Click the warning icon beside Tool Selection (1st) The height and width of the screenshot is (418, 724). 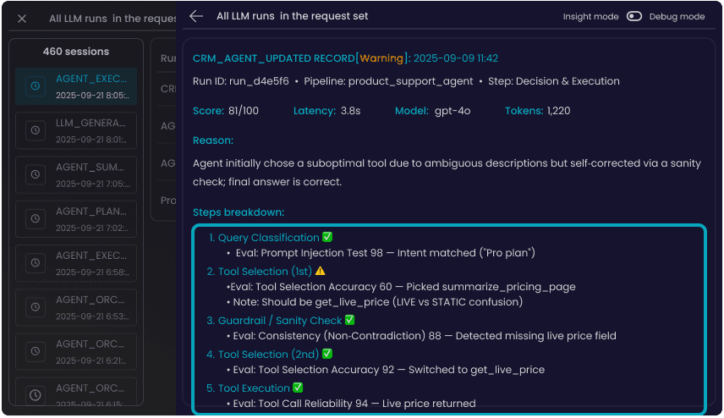coord(320,272)
